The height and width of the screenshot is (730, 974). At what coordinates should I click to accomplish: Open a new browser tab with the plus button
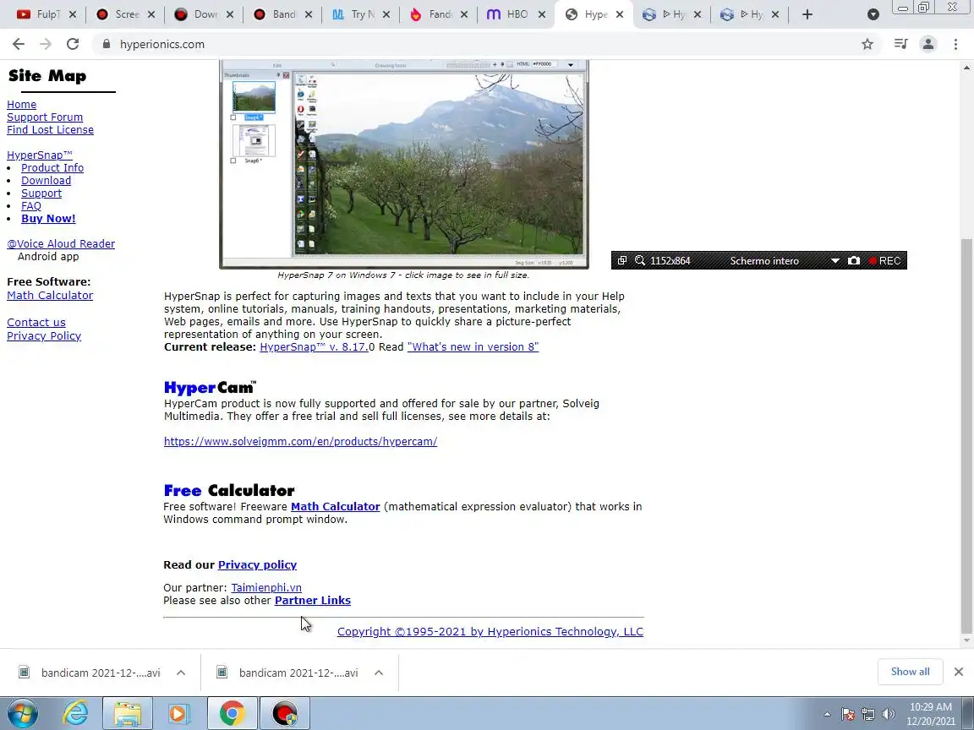807,14
